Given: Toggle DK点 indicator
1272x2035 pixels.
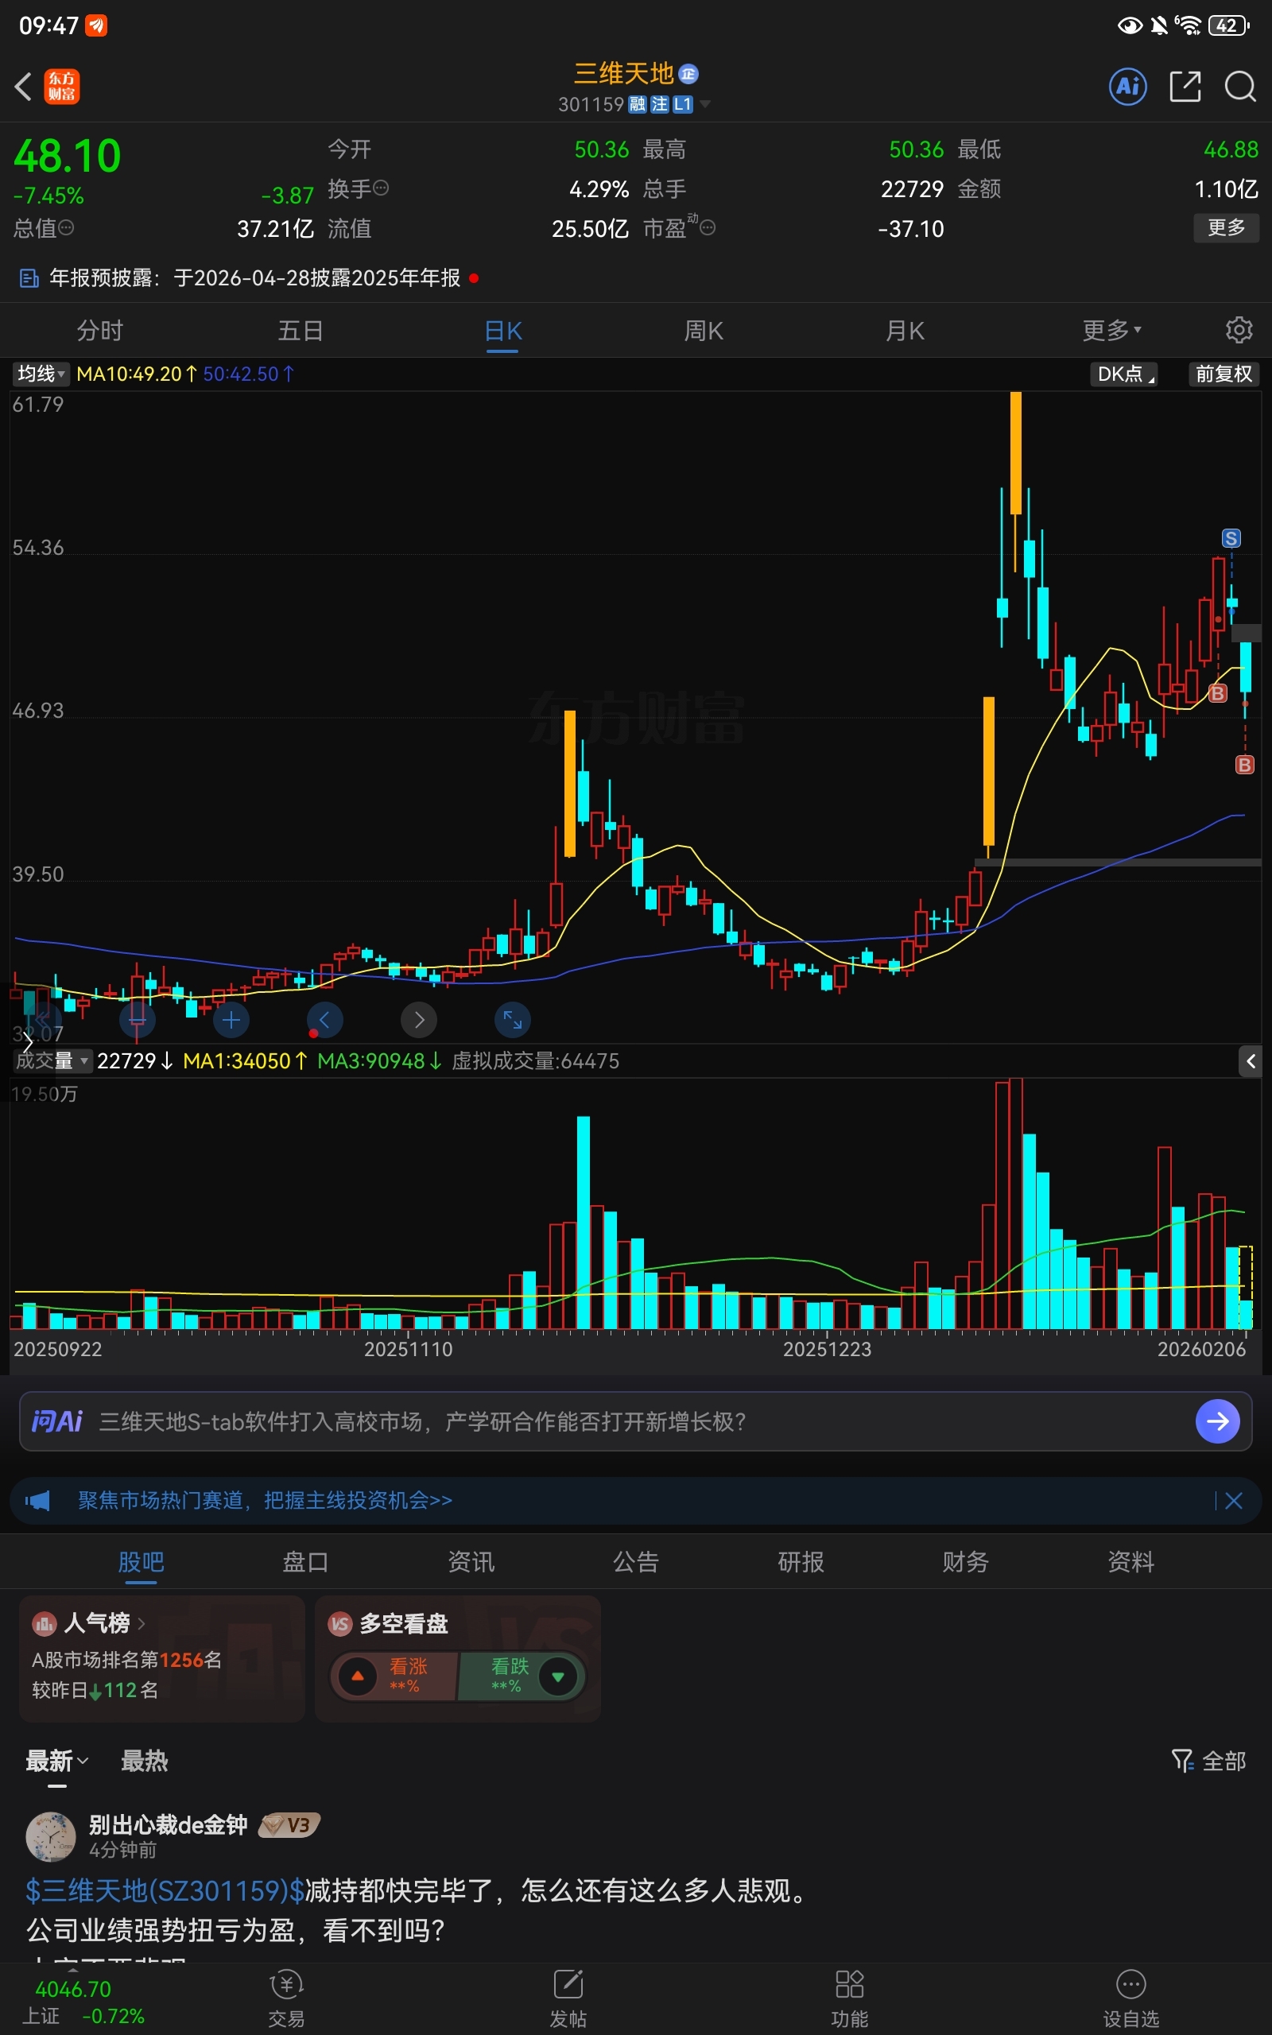Looking at the screenshot, I should click(x=1123, y=374).
